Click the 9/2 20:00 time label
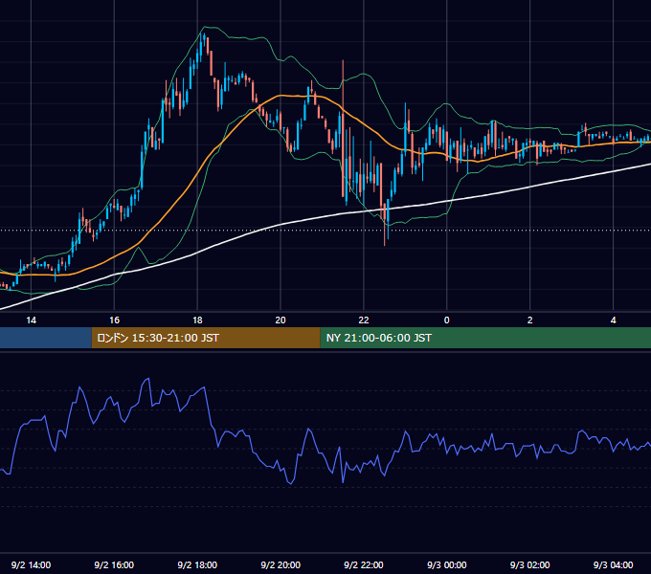651x574 pixels. click(x=281, y=564)
